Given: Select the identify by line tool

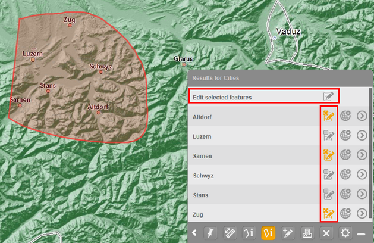Looking at the screenshot, I should pyautogui.click(x=249, y=233).
